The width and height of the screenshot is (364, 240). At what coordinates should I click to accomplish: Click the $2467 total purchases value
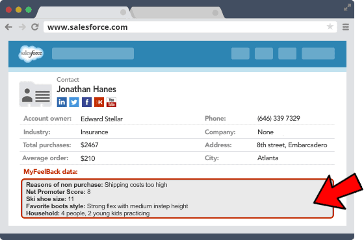tap(90, 145)
